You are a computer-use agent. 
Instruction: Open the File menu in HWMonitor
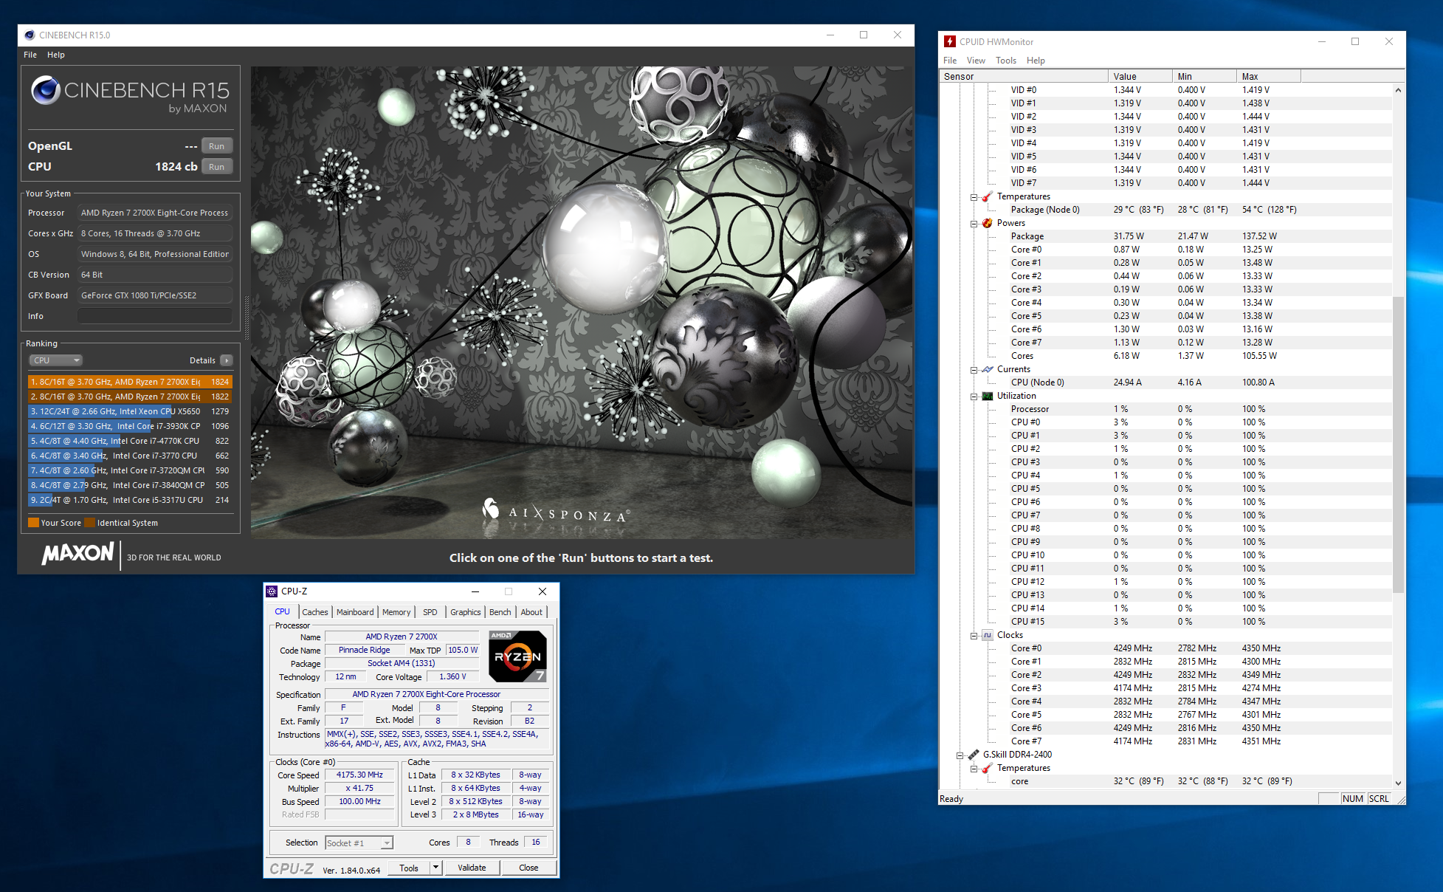(x=950, y=61)
